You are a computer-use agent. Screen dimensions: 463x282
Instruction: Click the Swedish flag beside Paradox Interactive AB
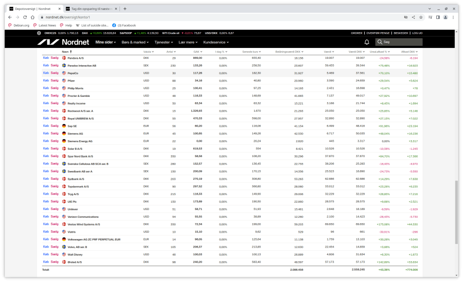coord(64,66)
